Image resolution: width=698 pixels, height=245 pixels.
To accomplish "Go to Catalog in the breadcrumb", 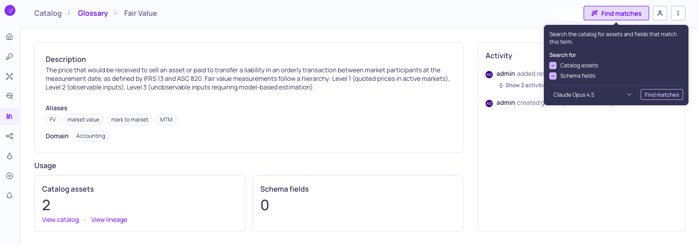I will click(48, 13).
